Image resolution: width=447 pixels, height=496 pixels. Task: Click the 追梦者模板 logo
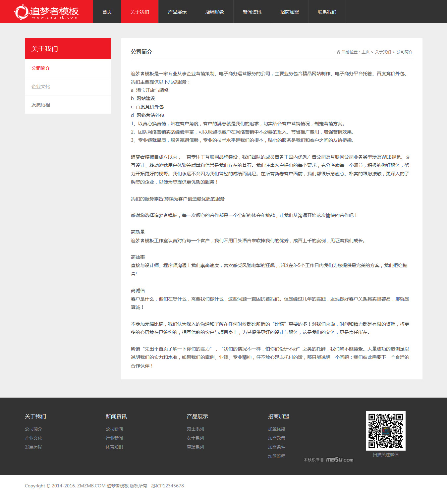pyautogui.click(x=46, y=12)
